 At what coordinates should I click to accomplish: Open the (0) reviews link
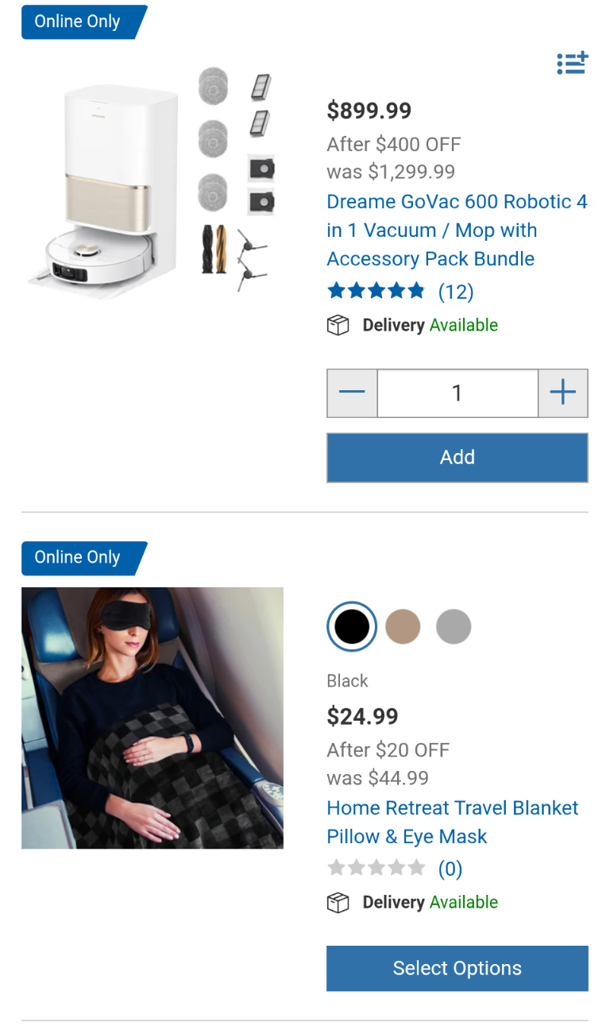450,869
